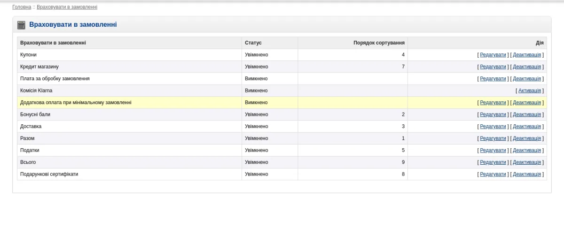The height and width of the screenshot is (252, 564).
Task: Click sort order value 8 for Подарункові сертифікати
Action: click(x=403, y=174)
